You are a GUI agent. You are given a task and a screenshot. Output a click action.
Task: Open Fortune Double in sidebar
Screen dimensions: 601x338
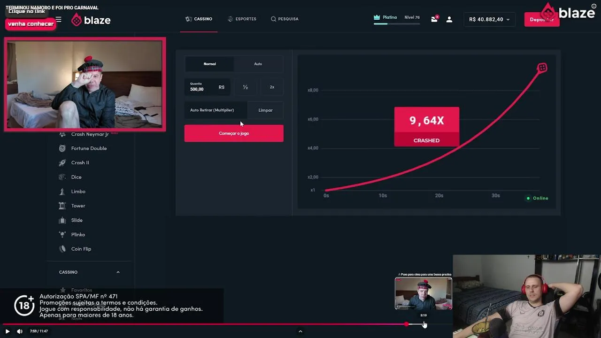(x=89, y=148)
